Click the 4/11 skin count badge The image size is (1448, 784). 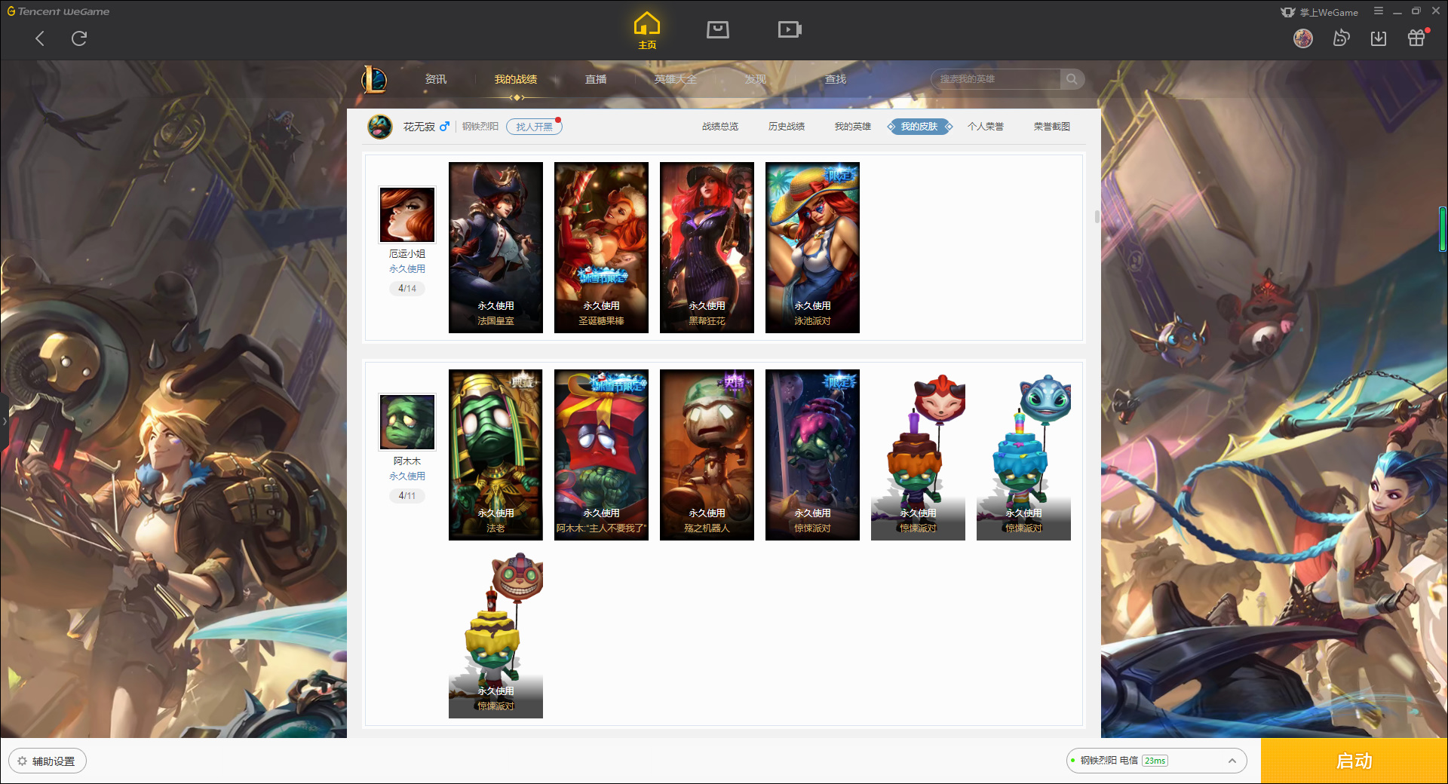(x=407, y=496)
